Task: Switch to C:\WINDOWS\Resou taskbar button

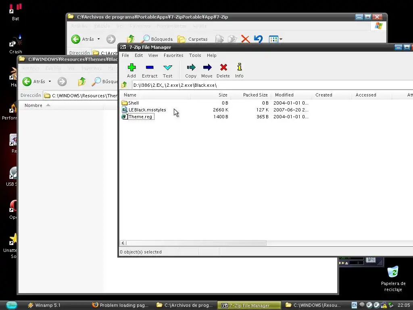Action: point(313,305)
